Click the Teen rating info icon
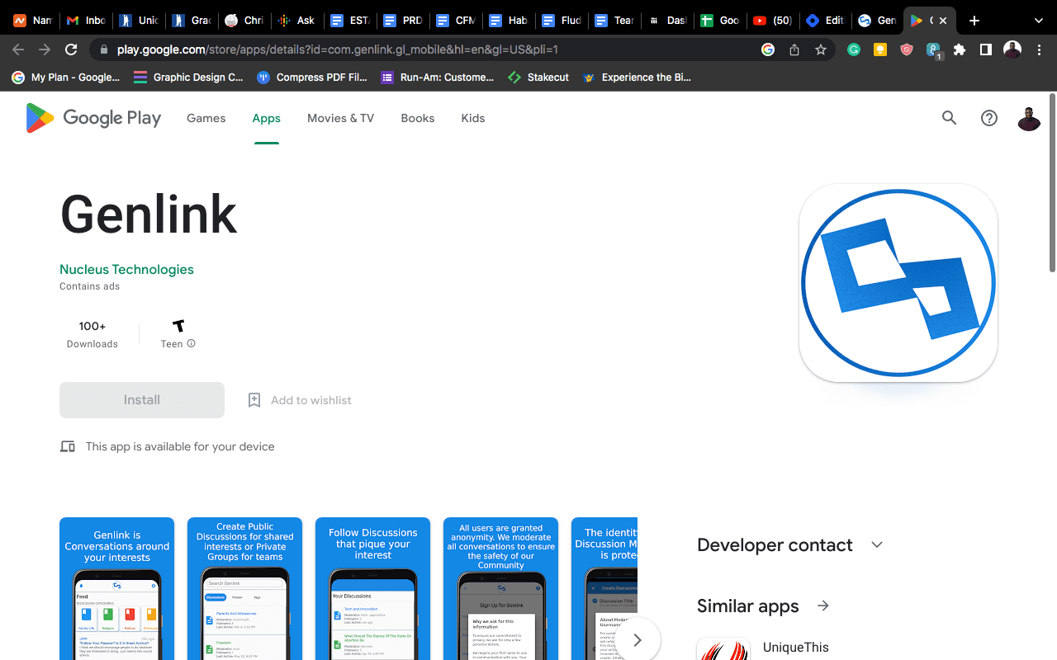The height and width of the screenshot is (660, 1057). click(191, 343)
